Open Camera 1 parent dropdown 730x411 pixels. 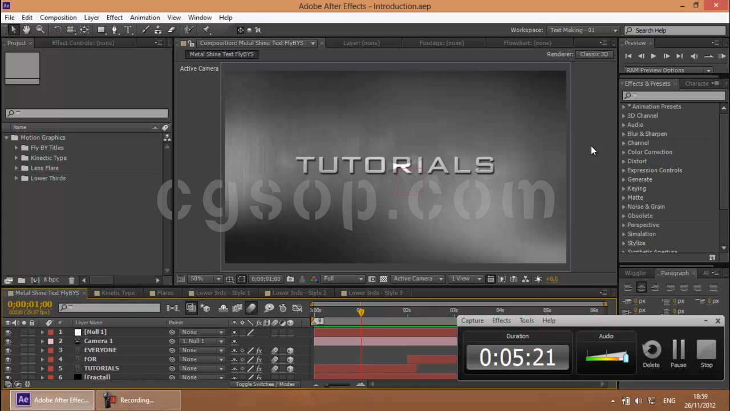coord(202,341)
